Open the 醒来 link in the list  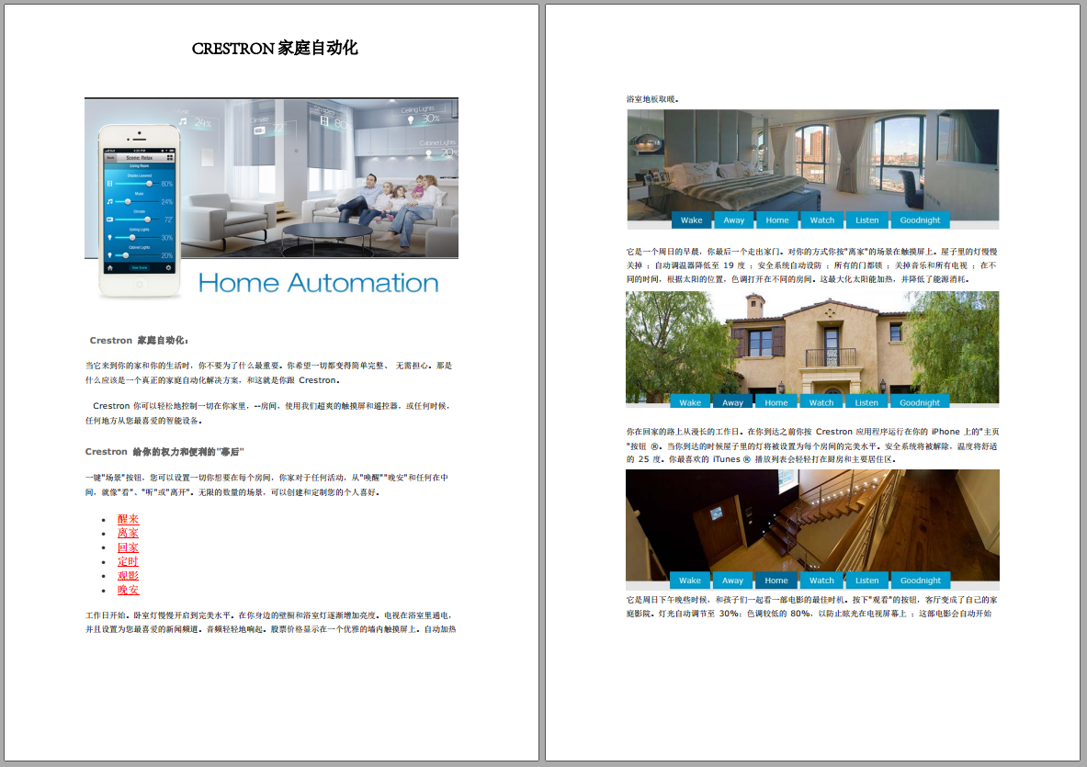128,520
